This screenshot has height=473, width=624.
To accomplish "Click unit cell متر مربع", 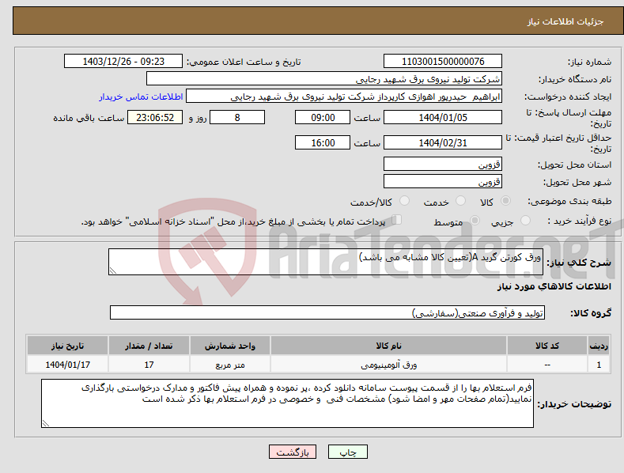I will pyautogui.click(x=230, y=365).
